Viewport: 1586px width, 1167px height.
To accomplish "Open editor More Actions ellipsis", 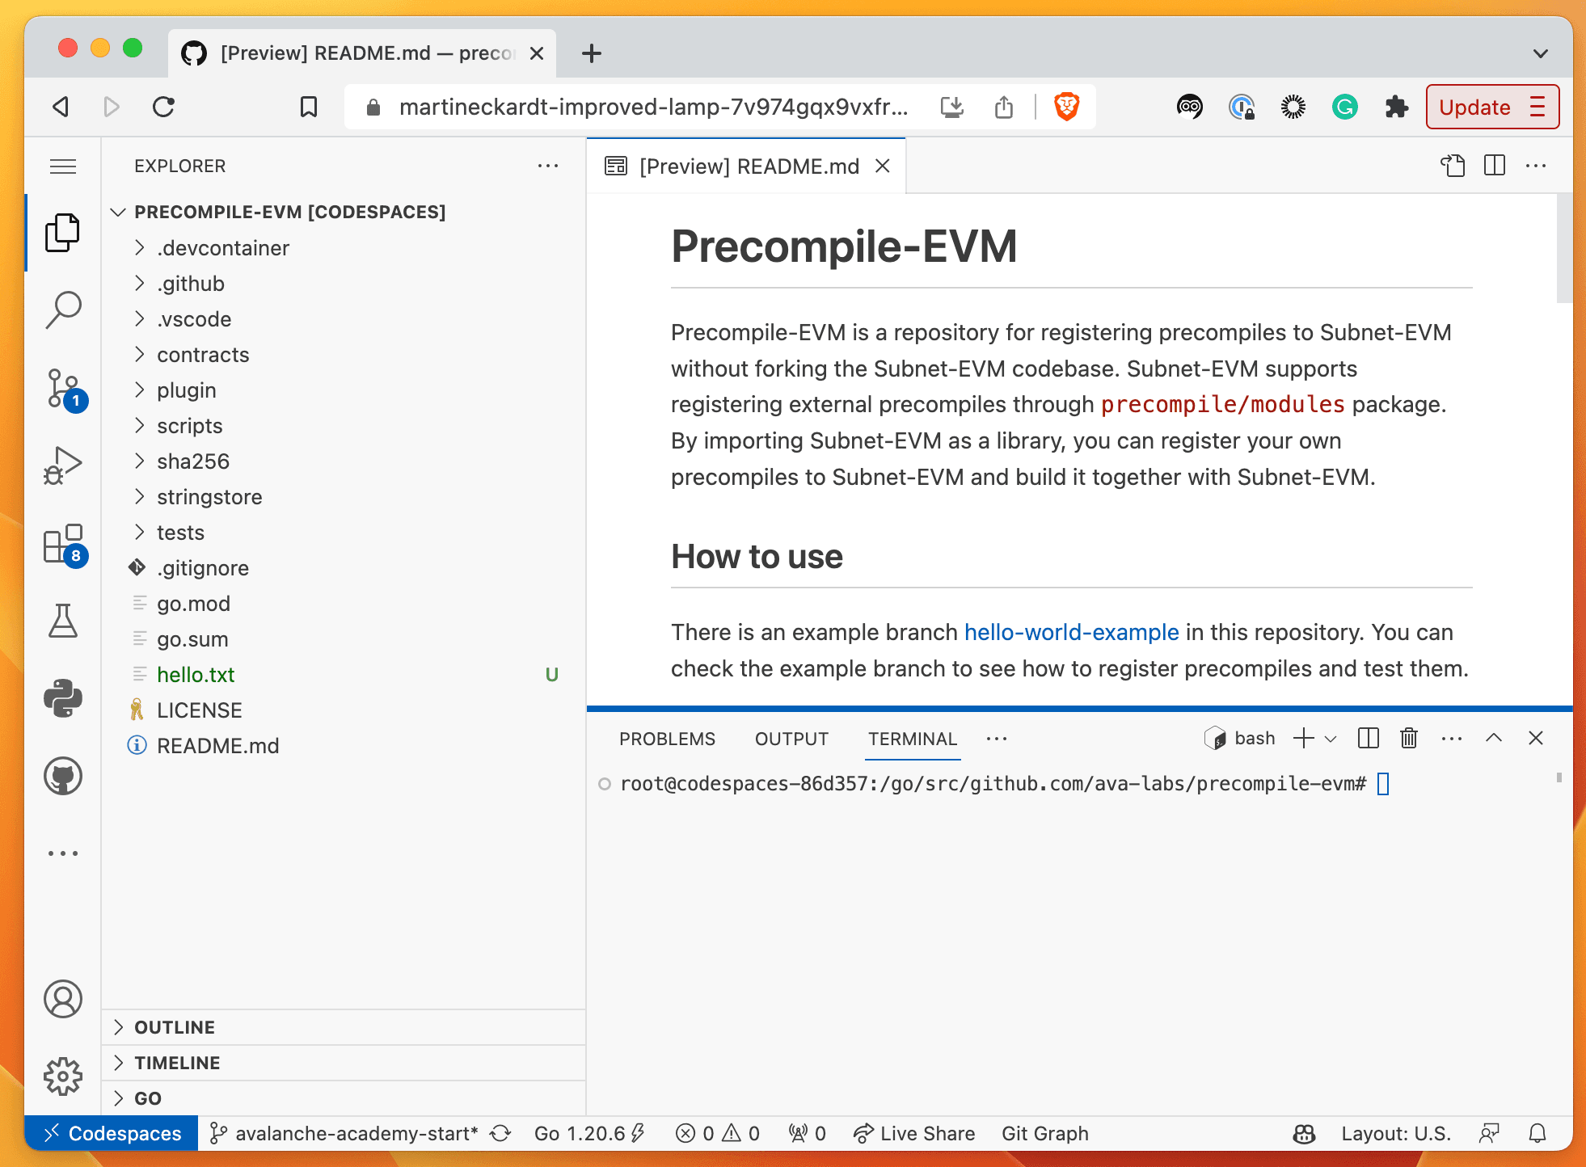I will coord(1536,166).
